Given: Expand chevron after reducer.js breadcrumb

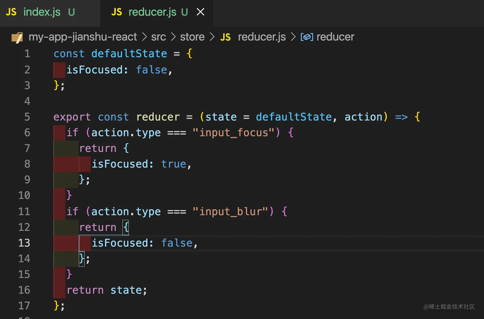Looking at the screenshot, I should [x=293, y=37].
